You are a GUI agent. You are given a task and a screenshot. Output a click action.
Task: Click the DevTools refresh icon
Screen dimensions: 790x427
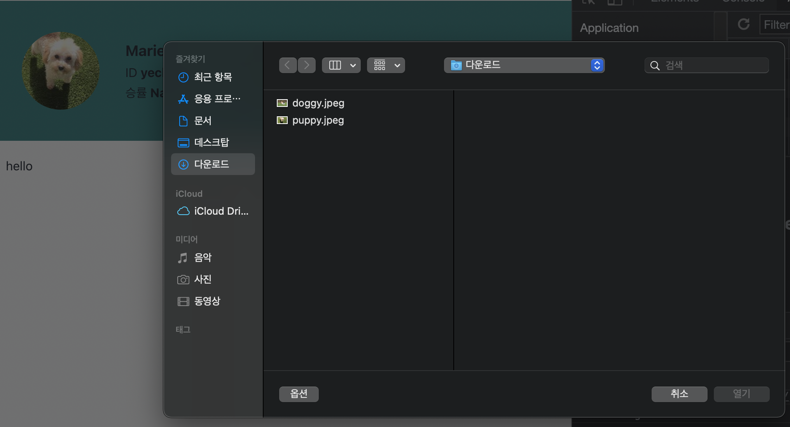click(743, 24)
